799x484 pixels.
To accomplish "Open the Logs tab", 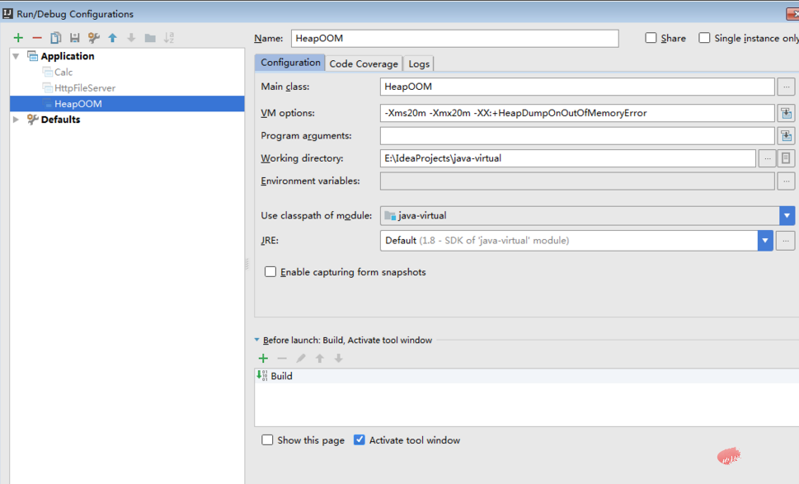I will 419,63.
